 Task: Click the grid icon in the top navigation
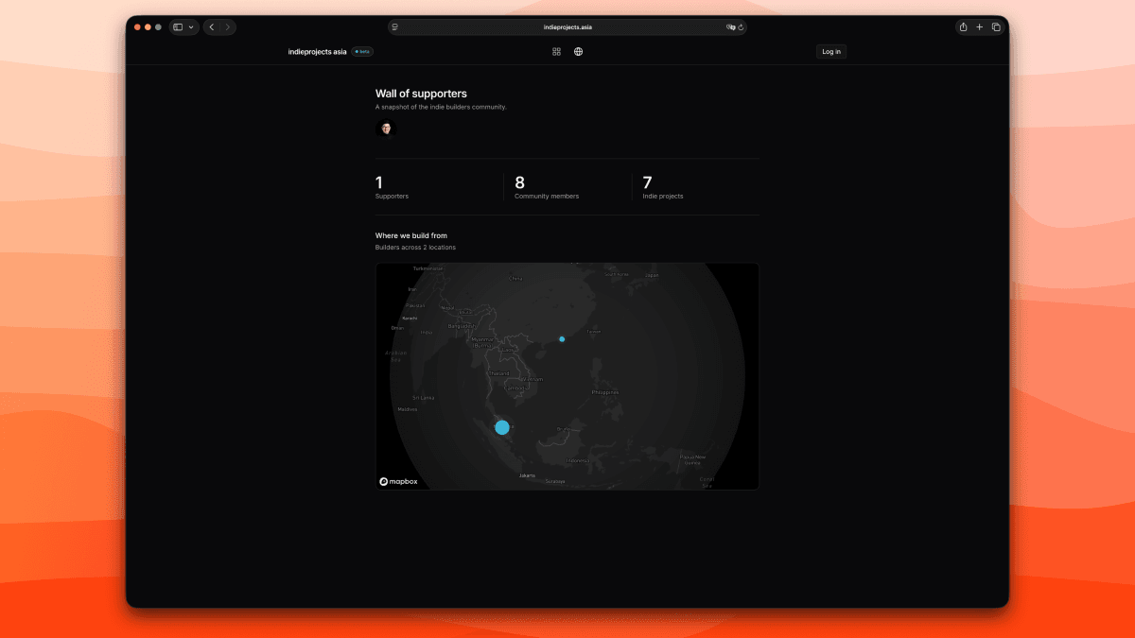click(556, 51)
